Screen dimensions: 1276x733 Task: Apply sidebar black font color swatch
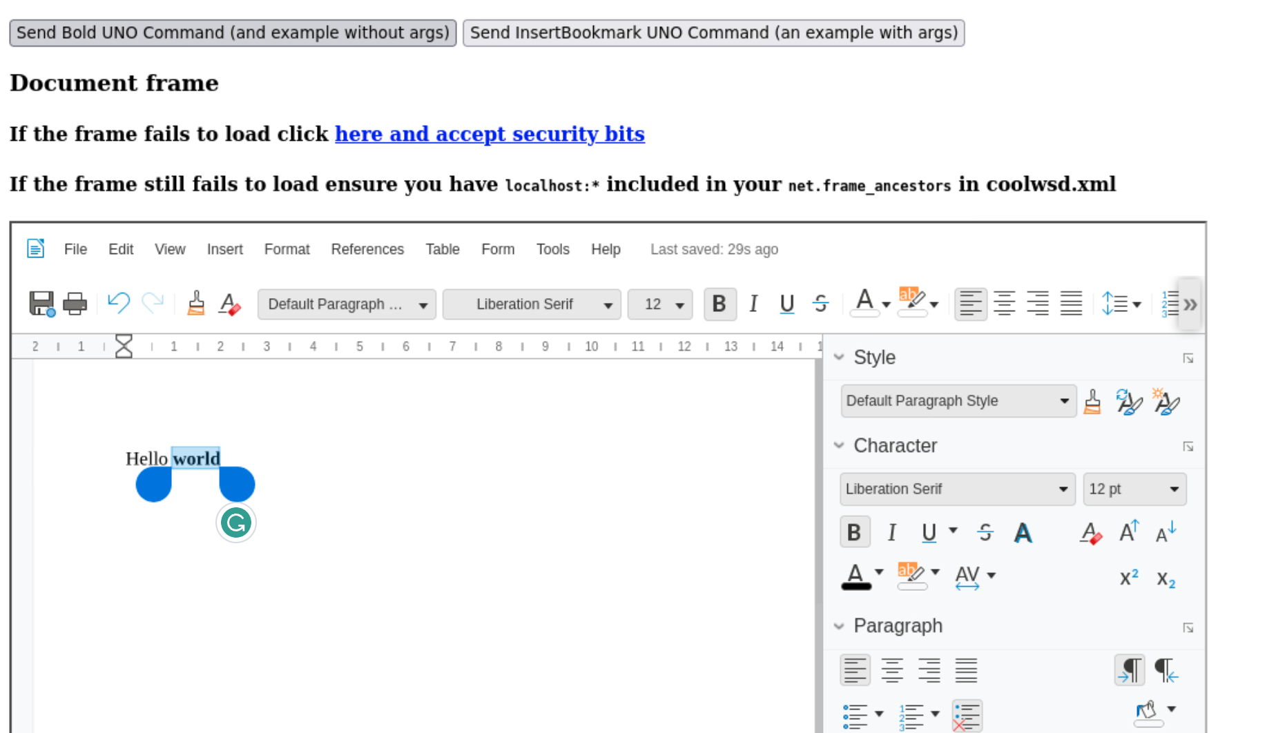856,576
